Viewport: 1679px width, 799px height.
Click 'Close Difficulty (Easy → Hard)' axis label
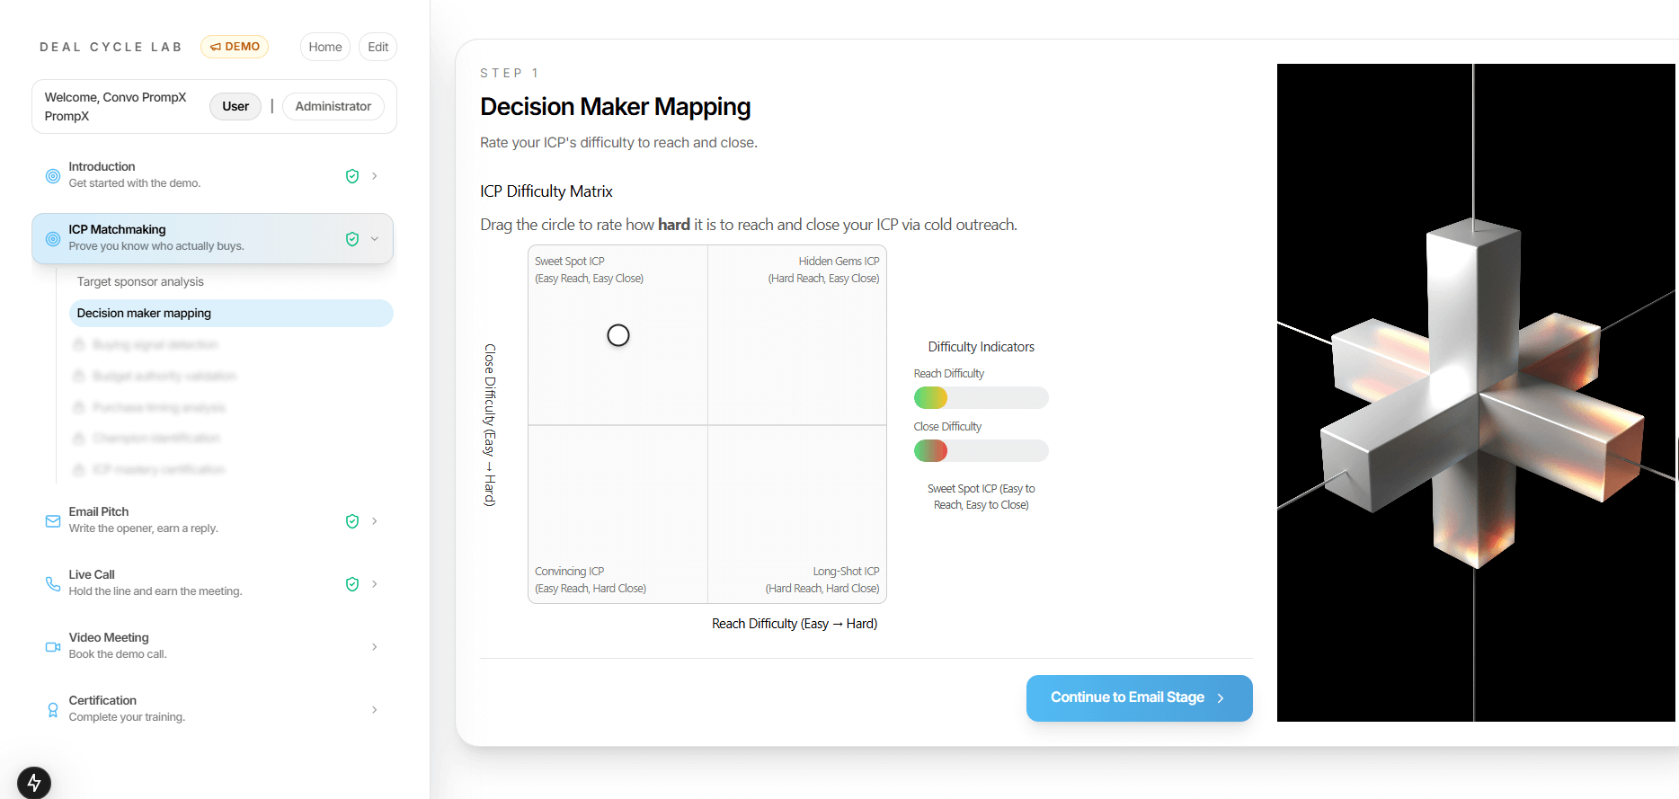[x=490, y=425]
